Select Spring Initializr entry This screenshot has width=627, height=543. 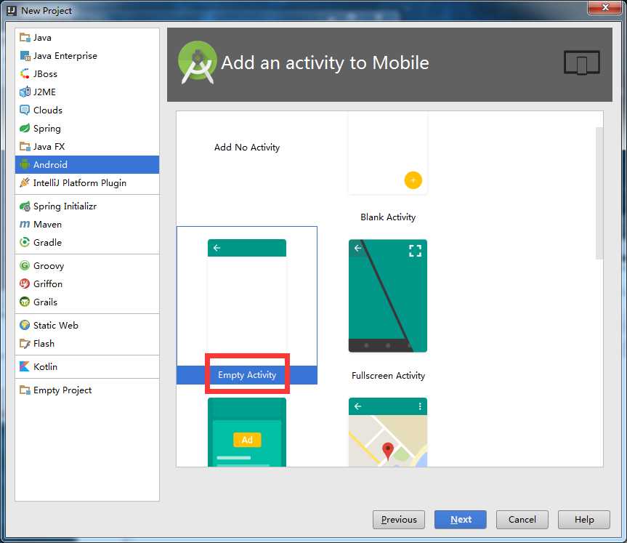coord(87,206)
